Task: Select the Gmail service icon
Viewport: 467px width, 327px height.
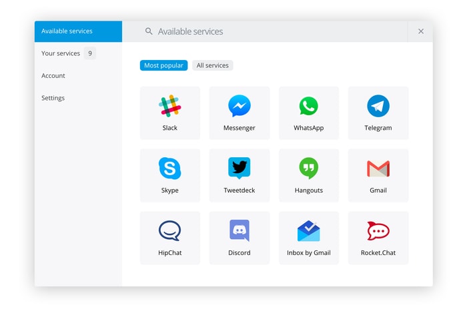Action: 378,168
